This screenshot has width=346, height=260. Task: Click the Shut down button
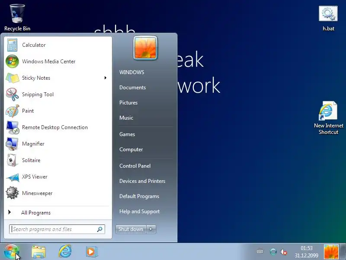click(131, 229)
